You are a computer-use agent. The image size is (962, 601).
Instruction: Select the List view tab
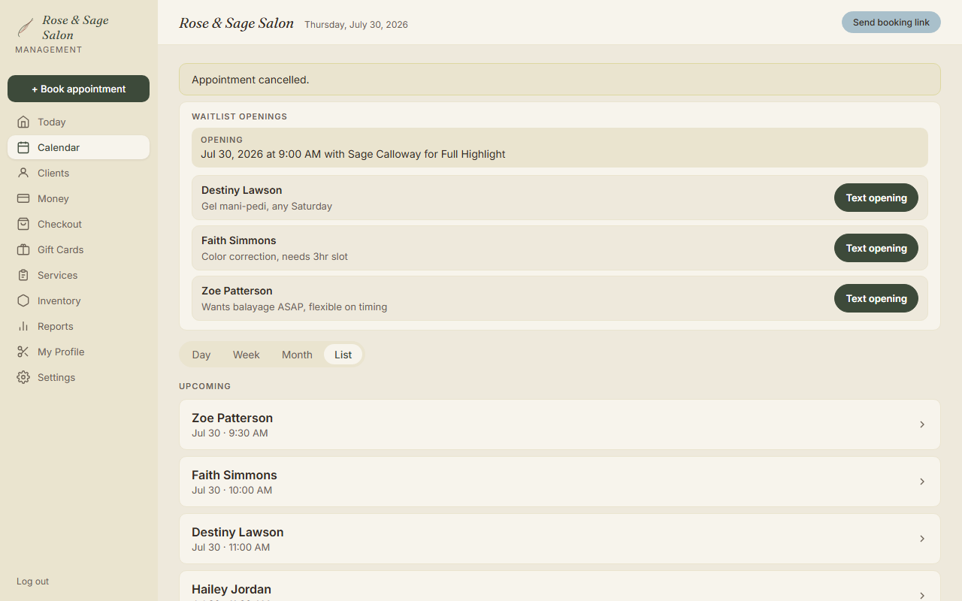pyautogui.click(x=343, y=355)
